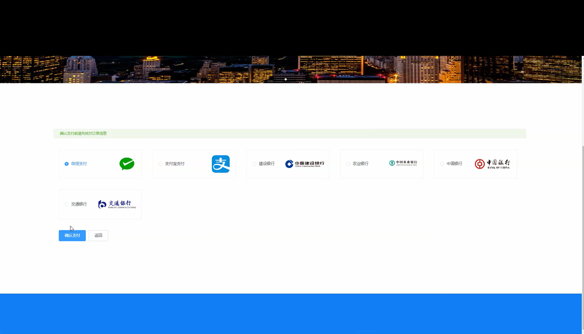584x334 pixels.
Task: Select the 建设银行 radio button
Action: pos(254,164)
